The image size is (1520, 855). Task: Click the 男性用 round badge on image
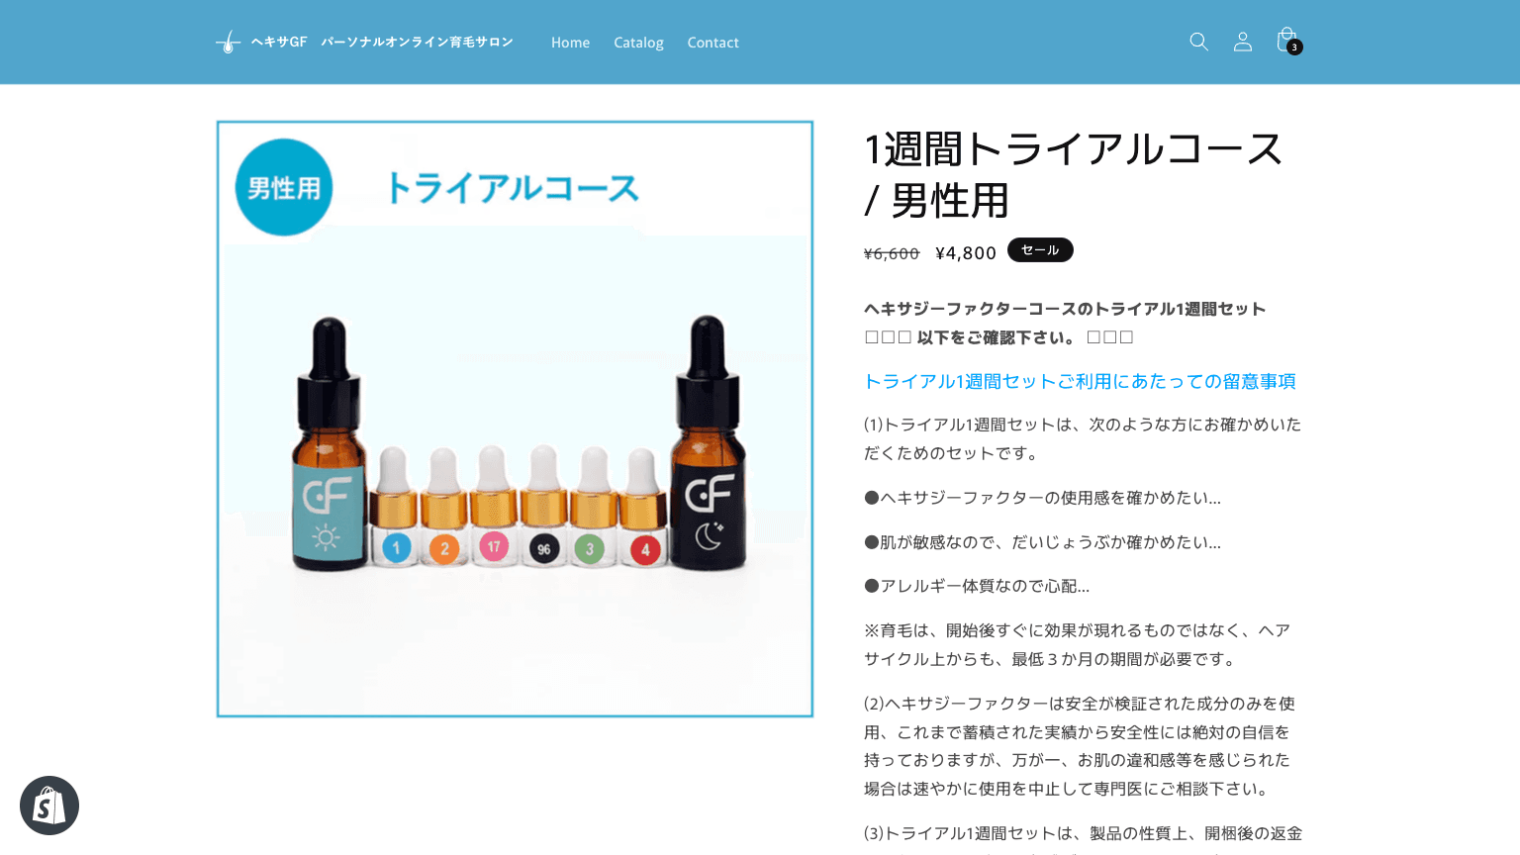point(284,187)
